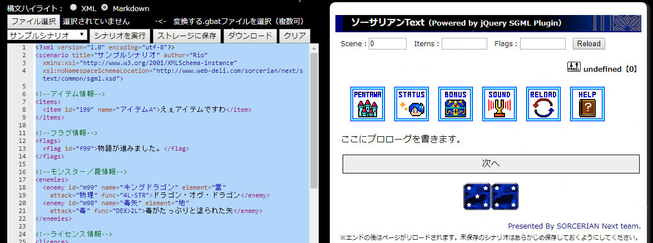The width and height of the screenshot is (653, 243).
Task: Click the panel toggle icon beside undefined
Action: (573, 67)
